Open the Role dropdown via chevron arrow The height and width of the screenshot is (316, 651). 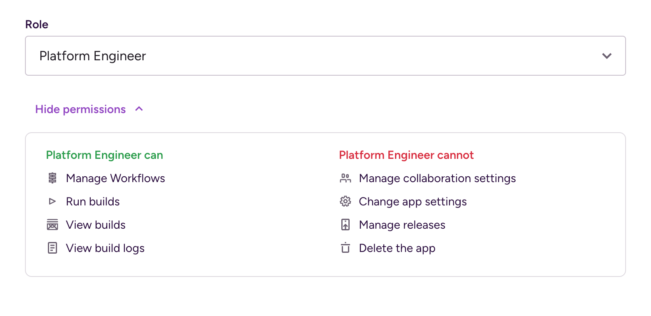click(x=606, y=56)
